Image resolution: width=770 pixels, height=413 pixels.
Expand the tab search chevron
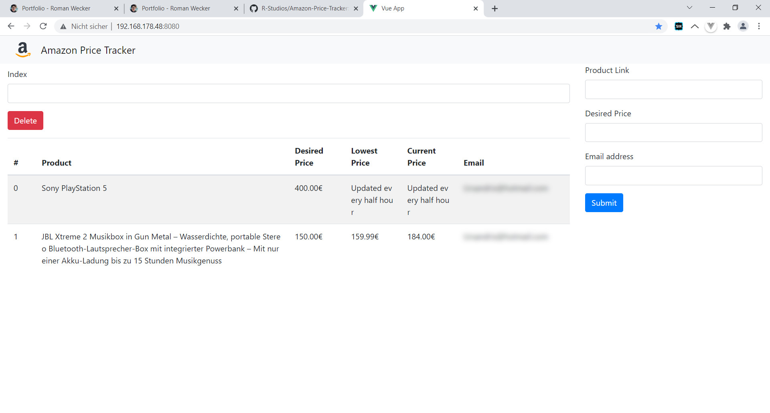(x=689, y=8)
